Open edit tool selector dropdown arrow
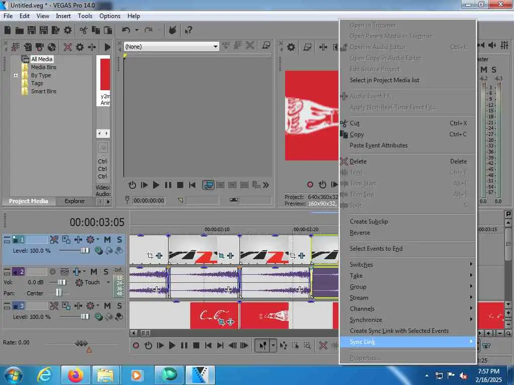Image resolution: width=514 pixels, height=385 pixels. [273, 345]
